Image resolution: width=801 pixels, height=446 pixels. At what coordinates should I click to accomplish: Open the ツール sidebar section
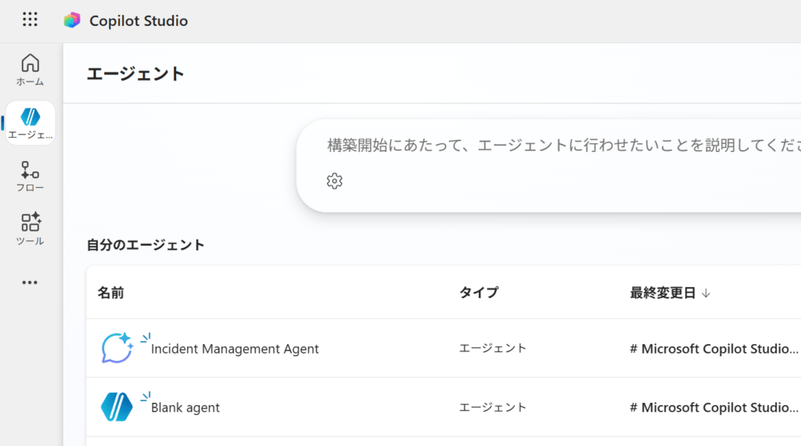(31, 229)
